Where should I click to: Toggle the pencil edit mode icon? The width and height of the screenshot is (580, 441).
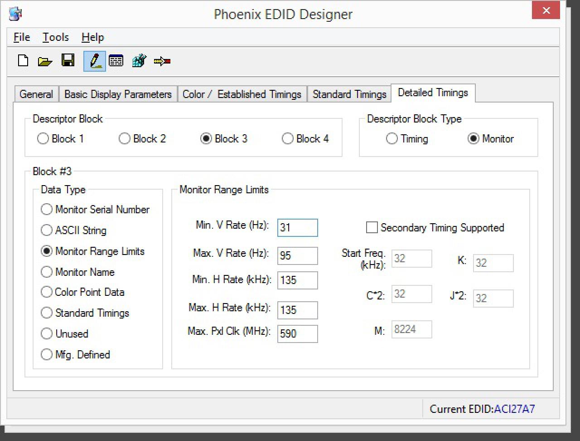tap(95, 61)
